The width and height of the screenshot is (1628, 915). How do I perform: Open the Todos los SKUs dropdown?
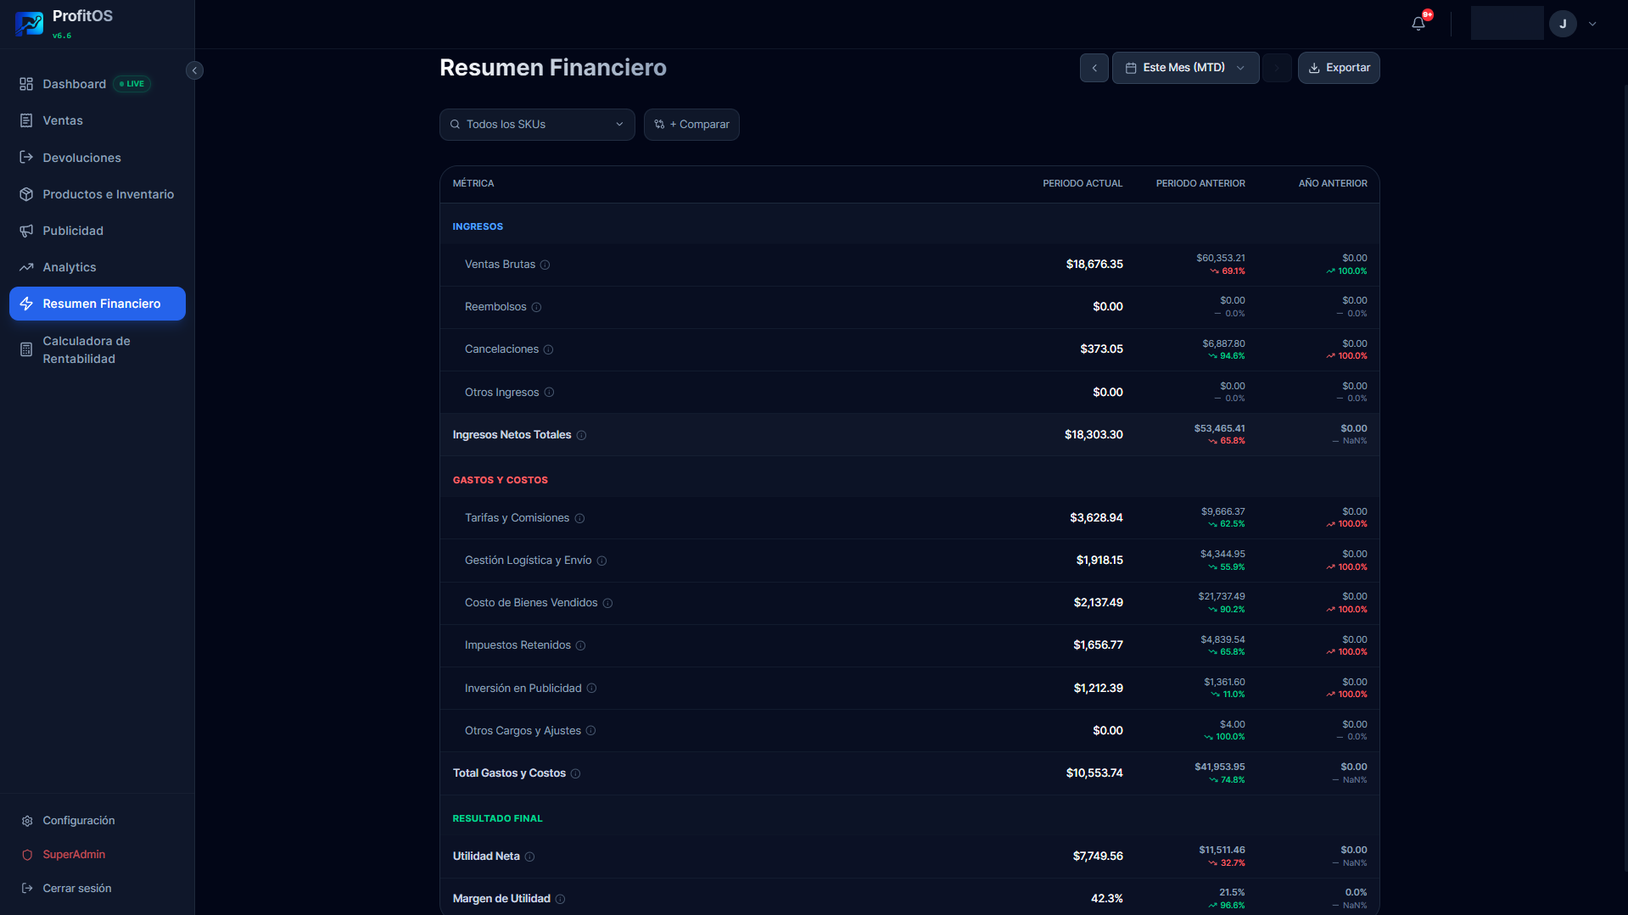536,125
